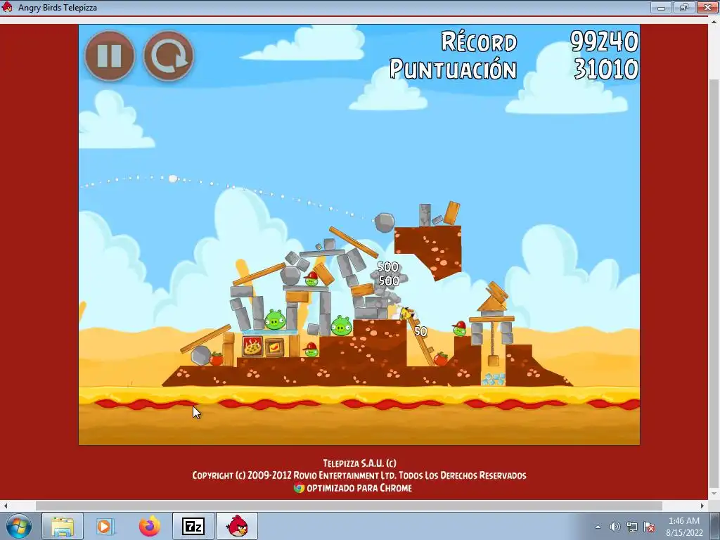Click the Angry Birds icon in the title bar
This screenshot has width=720, height=540.
(7, 7)
